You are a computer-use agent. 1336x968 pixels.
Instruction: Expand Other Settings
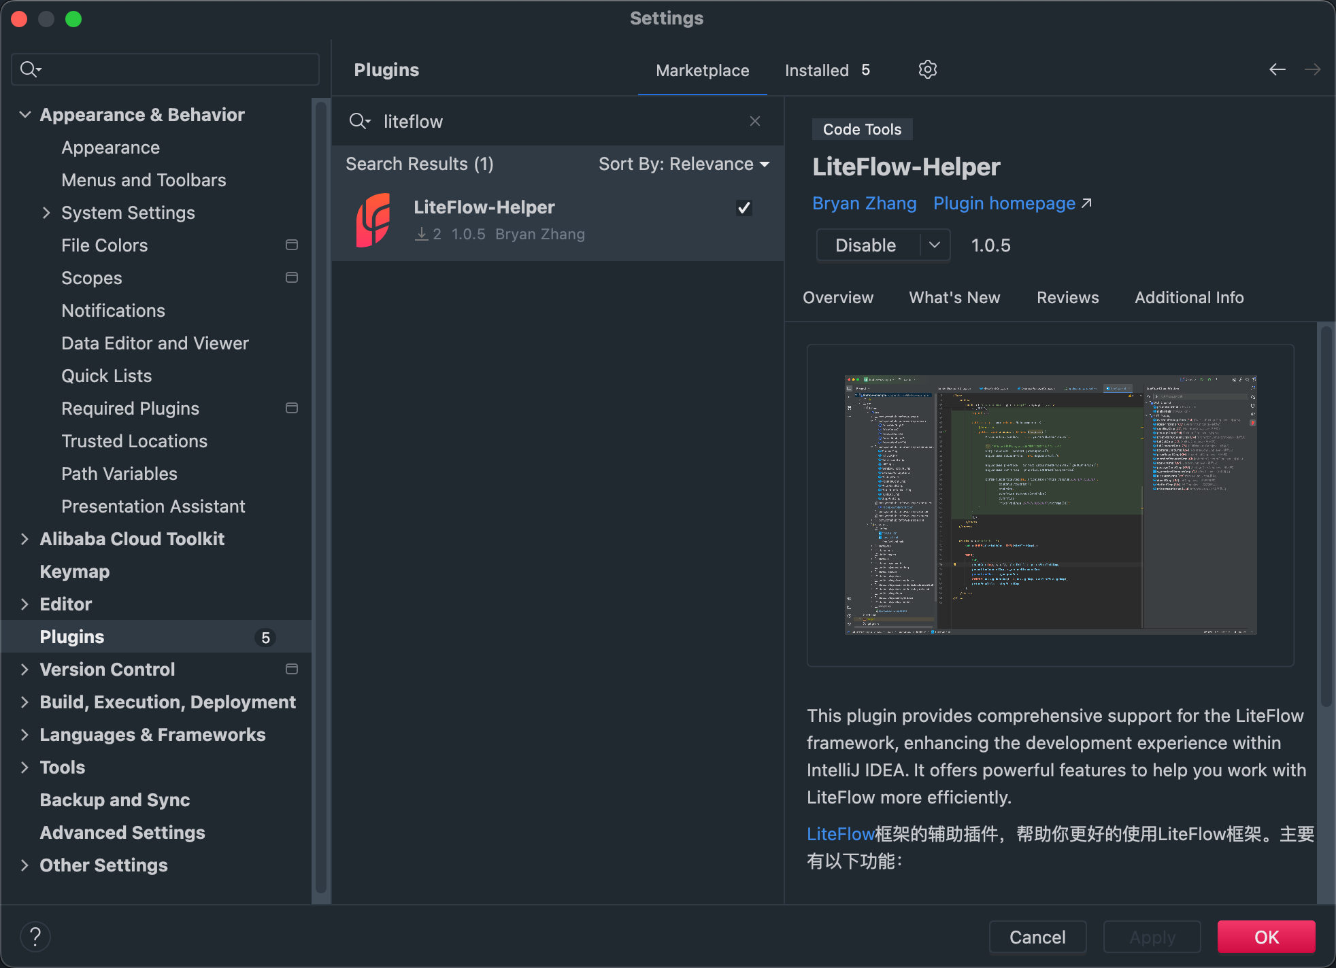click(x=25, y=865)
